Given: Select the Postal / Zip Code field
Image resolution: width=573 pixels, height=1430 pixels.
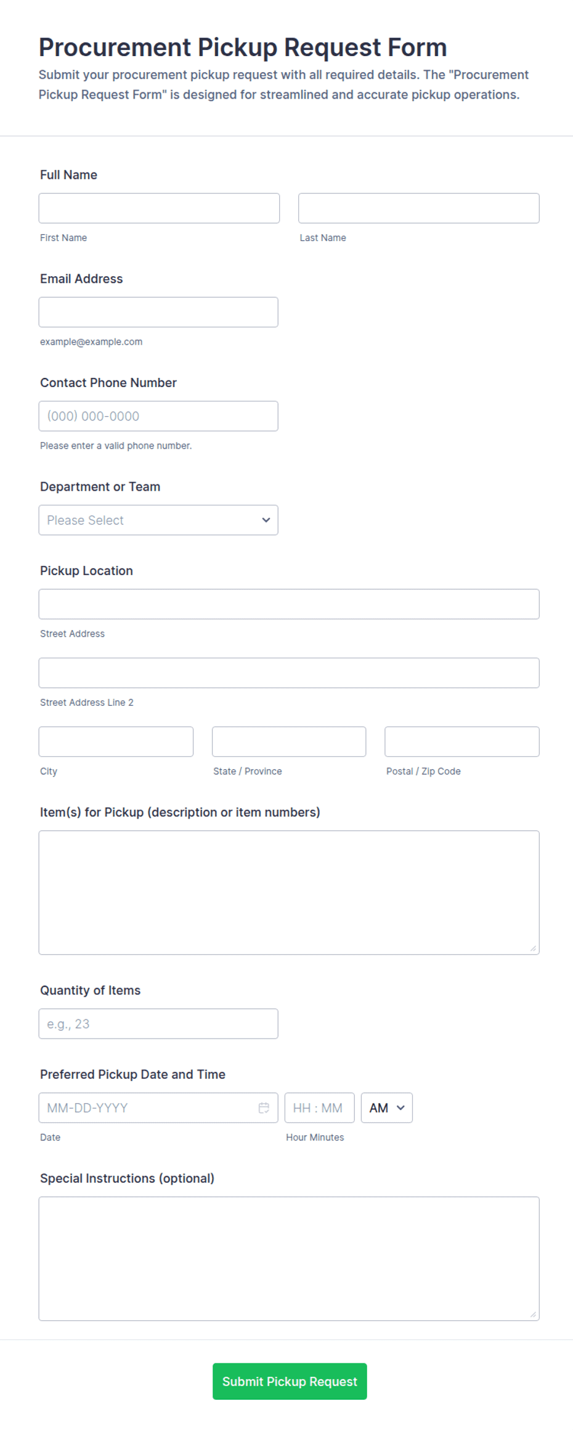Looking at the screenshot, I should pos(462,742).
